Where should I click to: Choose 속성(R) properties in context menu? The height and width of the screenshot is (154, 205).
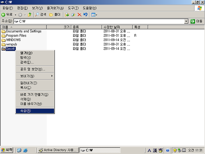point(35,111)
